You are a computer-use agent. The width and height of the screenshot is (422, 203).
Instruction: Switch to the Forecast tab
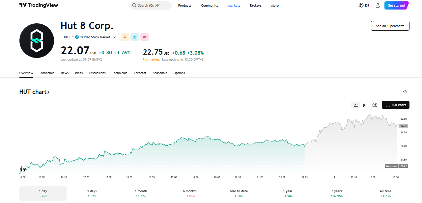point(140,73)
